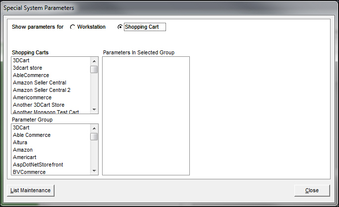This screenshot has width=339, height=207.
Task: Click Parameter Group scrollbar thumb
Action: (94, 136)
